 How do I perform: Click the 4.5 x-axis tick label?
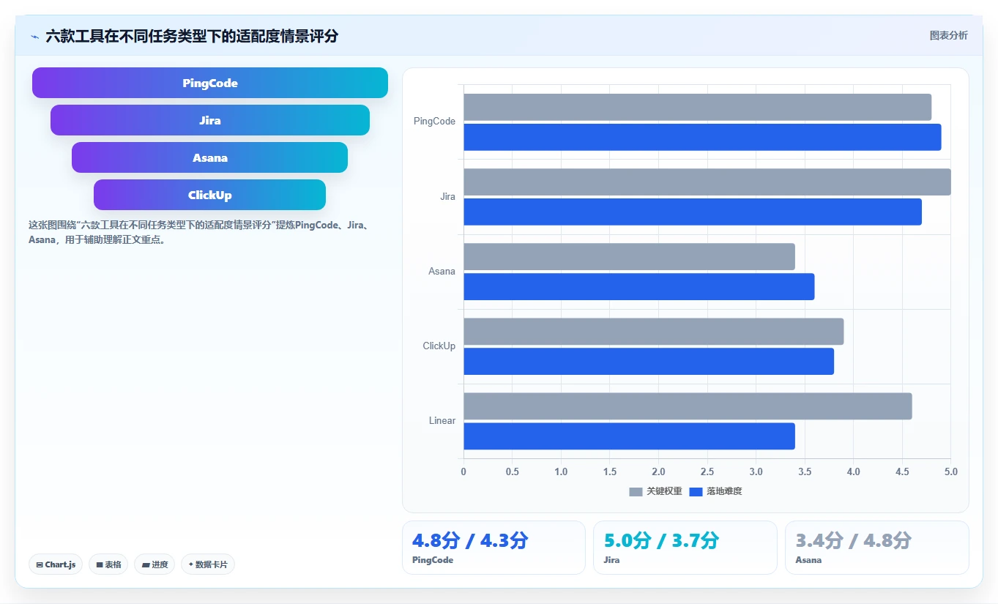902,472
